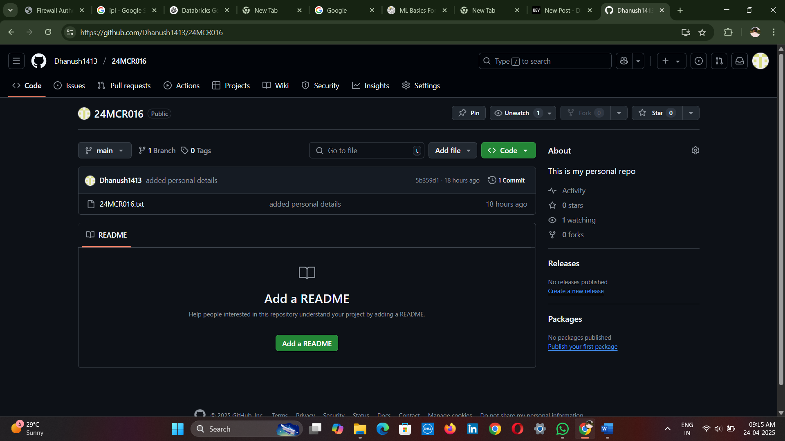
Task: Open repository Settings tab
Action: pos(421,86)
